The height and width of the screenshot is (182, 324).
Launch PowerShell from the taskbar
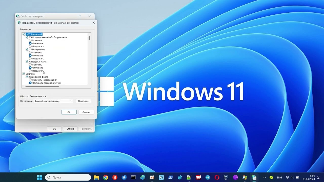[x=171, y=177]
